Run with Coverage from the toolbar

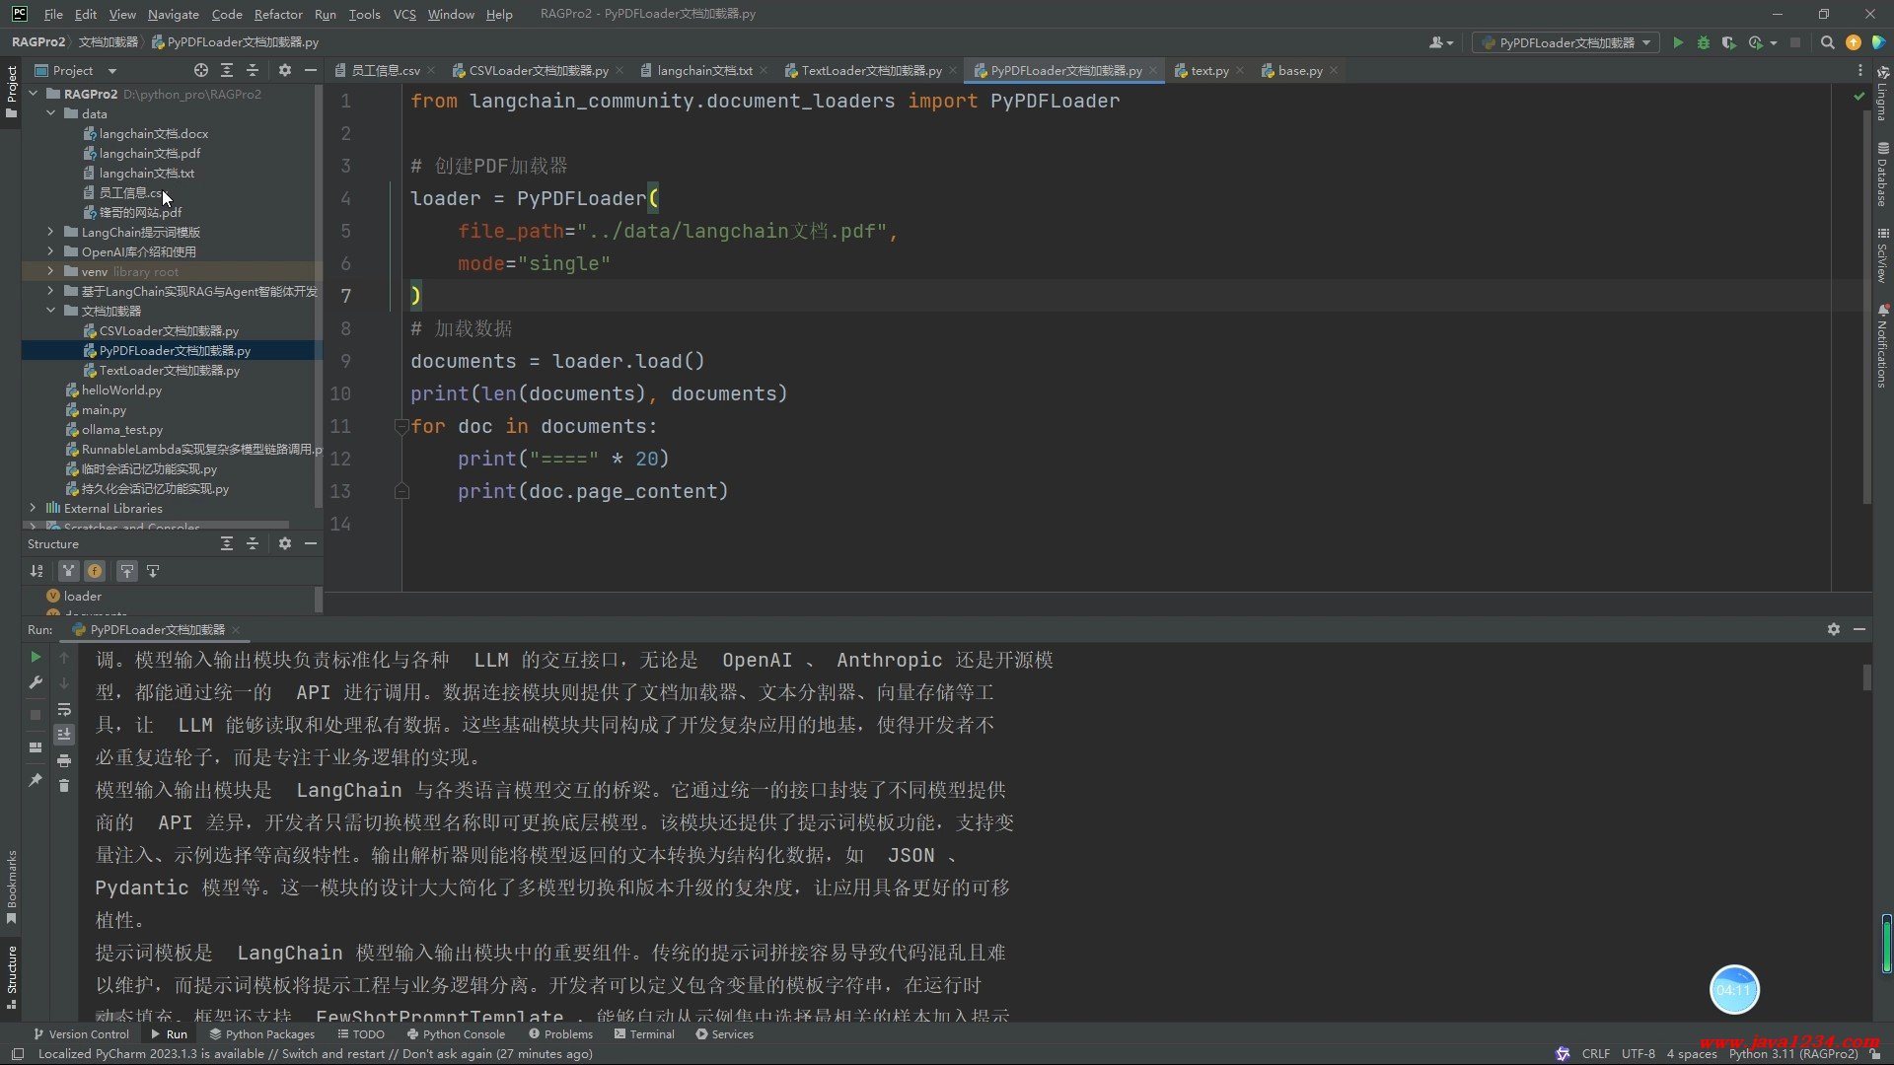coord(1728,42)
